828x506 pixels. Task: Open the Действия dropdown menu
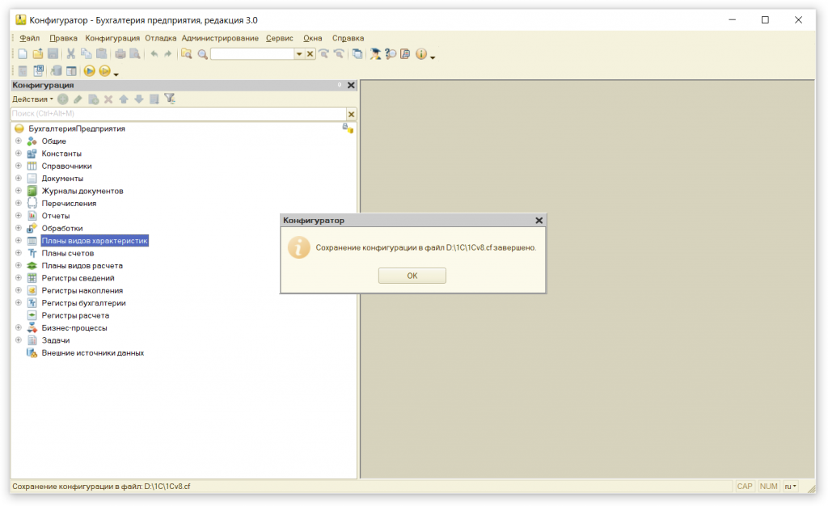[x=32, y=99]
